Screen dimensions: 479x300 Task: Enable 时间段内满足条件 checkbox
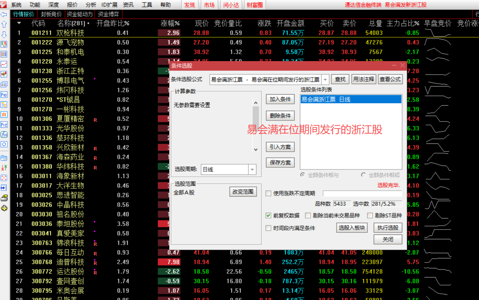(269, 228)
